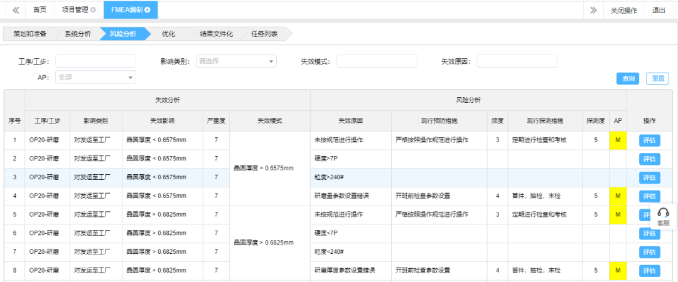
Task: Select row 3 with 粒度>240# cause
Action: [350, 177]
